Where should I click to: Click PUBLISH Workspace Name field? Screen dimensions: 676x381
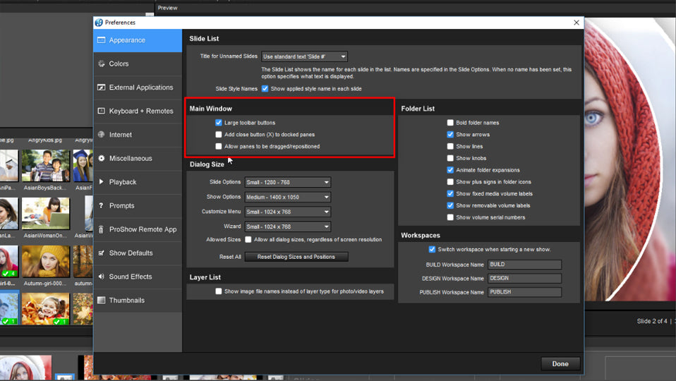pyautogui.click(x=525, y=292)
